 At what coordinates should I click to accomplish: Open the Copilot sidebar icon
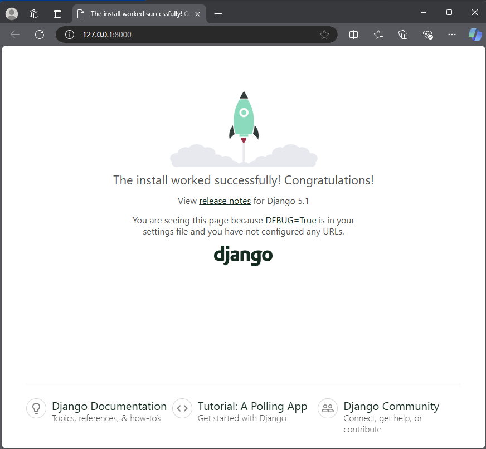[x=475, y=35]
